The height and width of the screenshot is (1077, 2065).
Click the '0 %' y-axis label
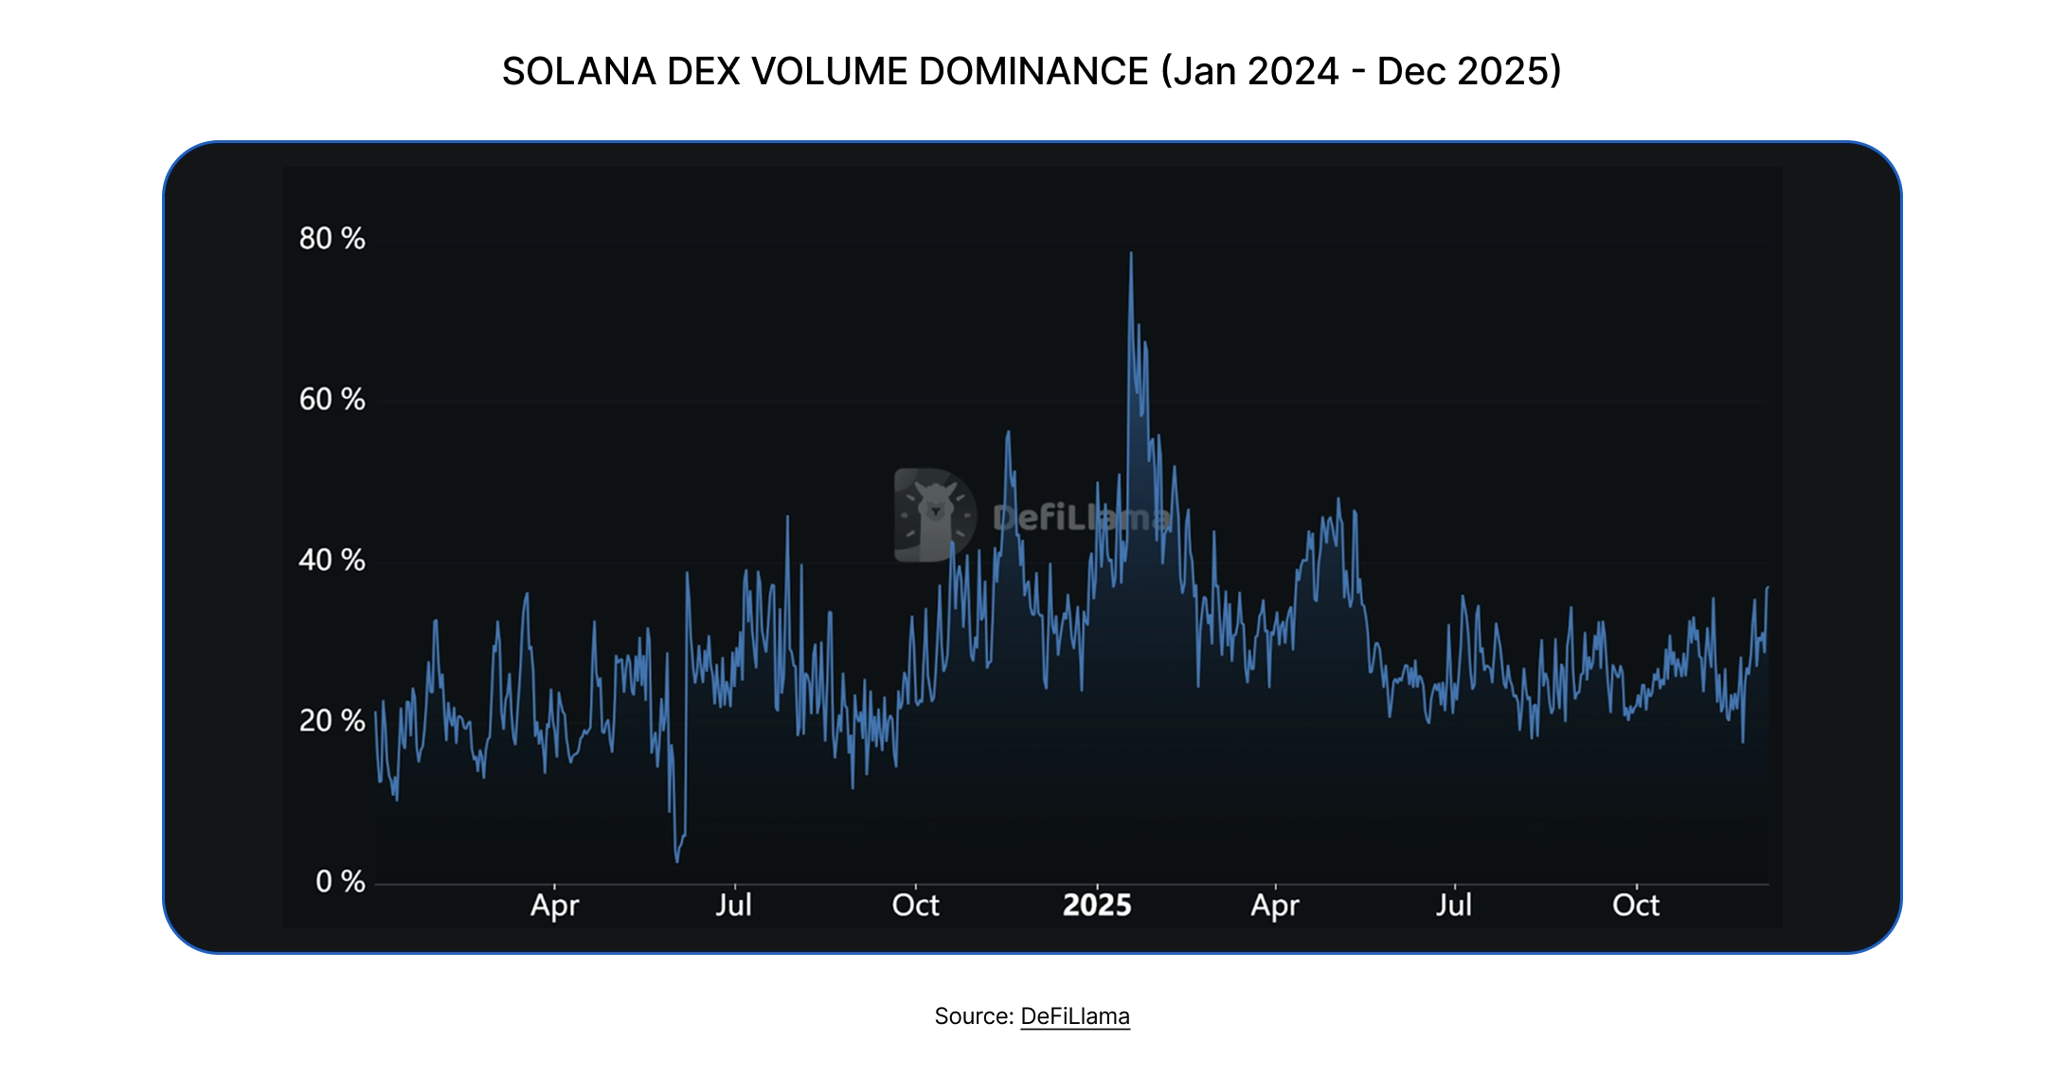pos(340,882)
